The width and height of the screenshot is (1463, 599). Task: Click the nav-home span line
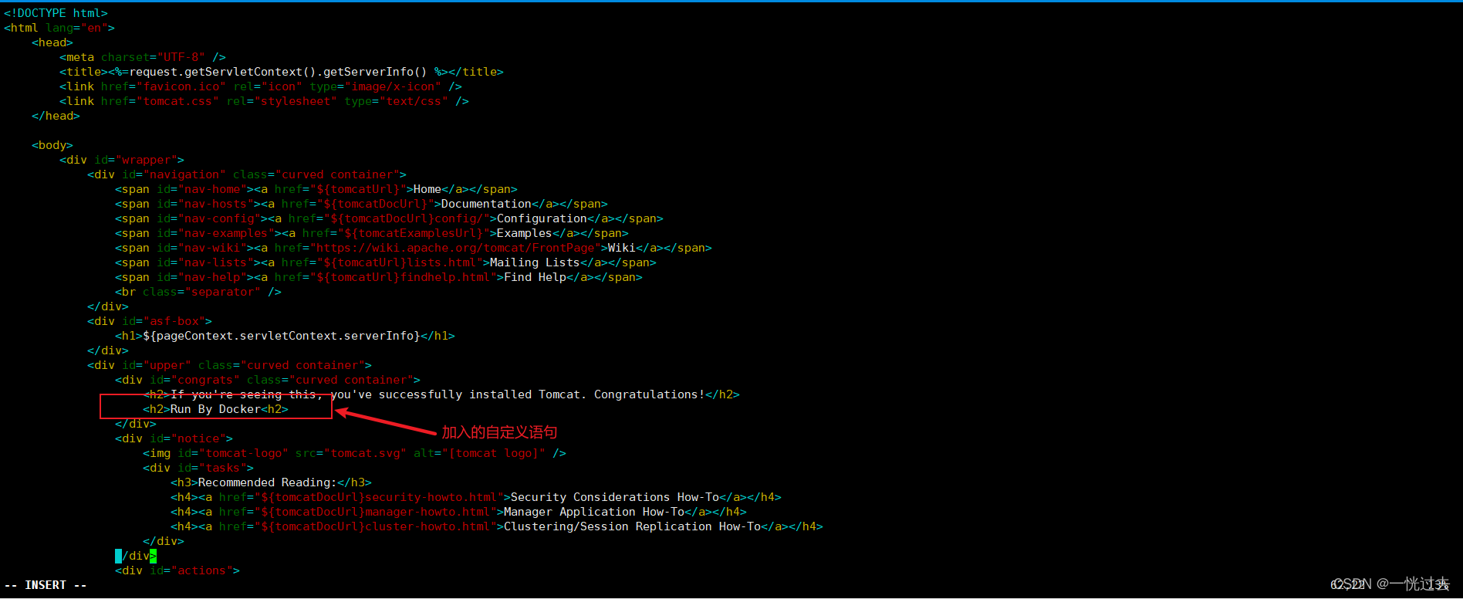point(316,189)
